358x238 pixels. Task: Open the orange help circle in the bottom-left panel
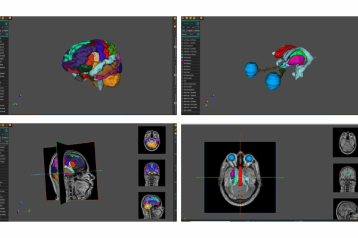pos(10,125)
